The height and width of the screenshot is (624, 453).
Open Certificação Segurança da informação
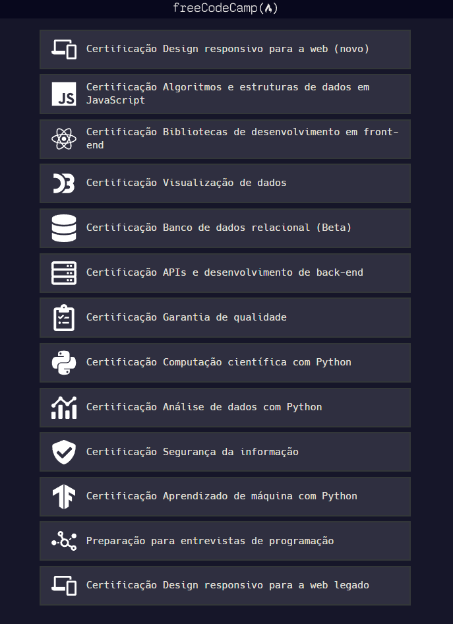(225, 452)
